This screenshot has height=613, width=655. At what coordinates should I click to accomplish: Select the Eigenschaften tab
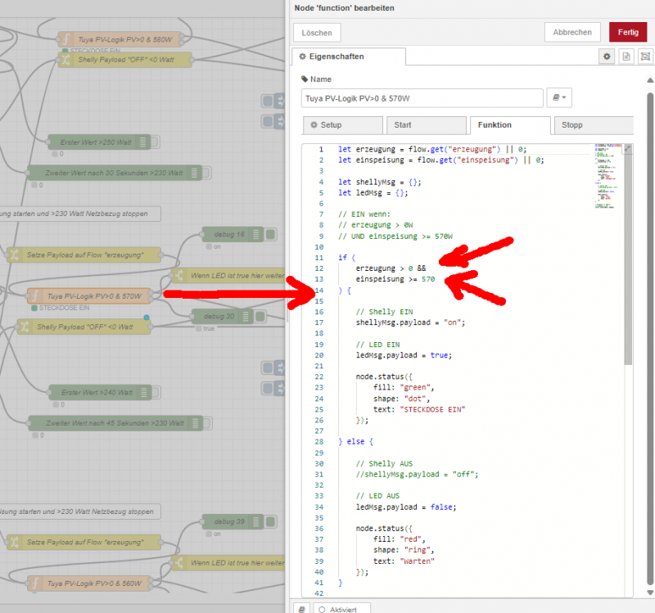349,56
